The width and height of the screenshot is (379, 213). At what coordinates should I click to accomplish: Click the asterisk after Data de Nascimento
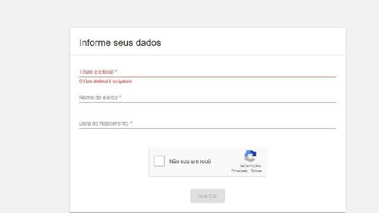[x=131, y=123]
